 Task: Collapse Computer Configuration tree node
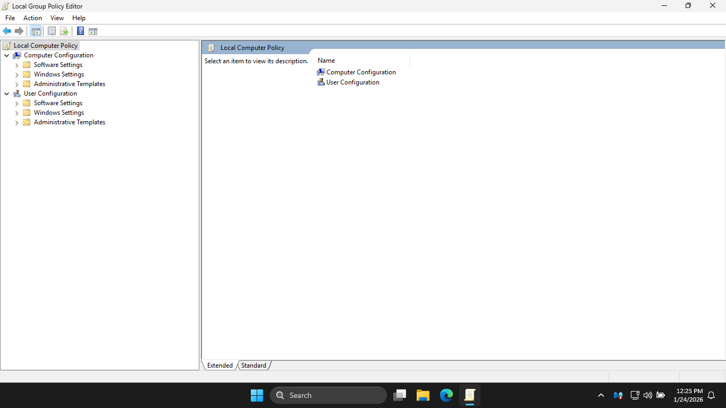[7, 55]
